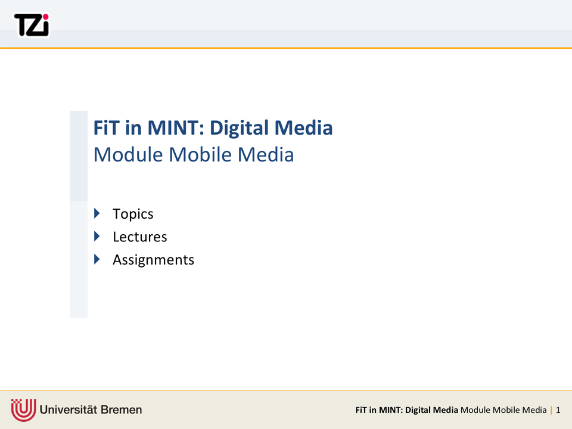Click the bold footer text 'FiT in MINT: Digital Media'

point(406,410)
